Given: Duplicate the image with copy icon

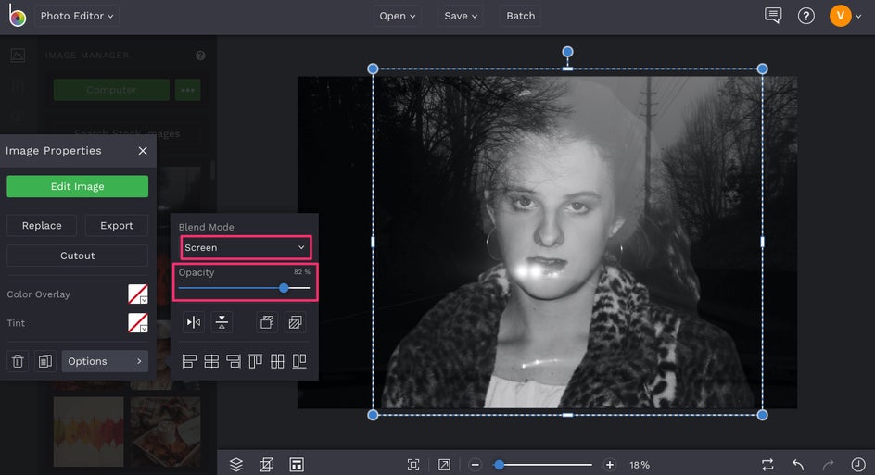Looking at the screenshot, I should tap(44, 361).
